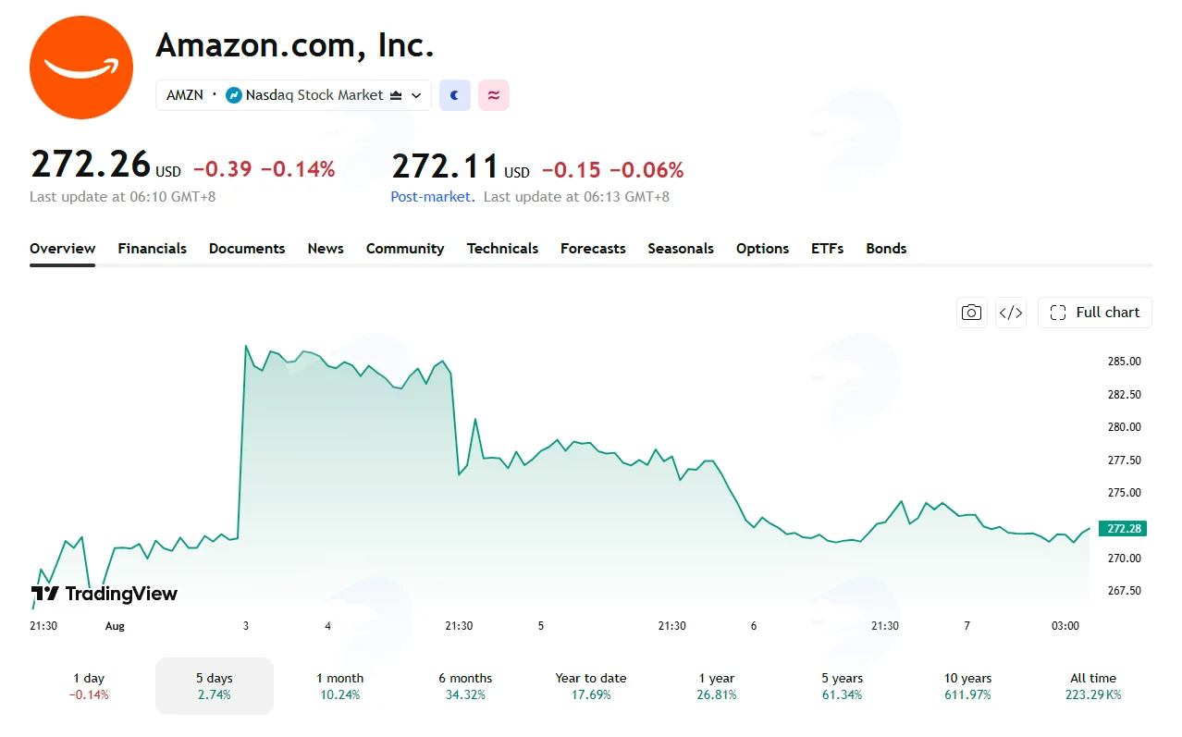The image size is (1182, 737).
Task: Click the TradingView logo on chart
Action: pyautogui.click(x=104, y=594)
